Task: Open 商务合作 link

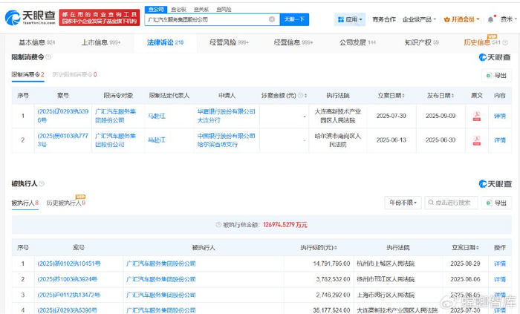Action: coord(384,19)
